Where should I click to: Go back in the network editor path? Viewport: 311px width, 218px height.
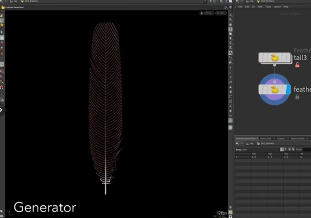point(237,1)
